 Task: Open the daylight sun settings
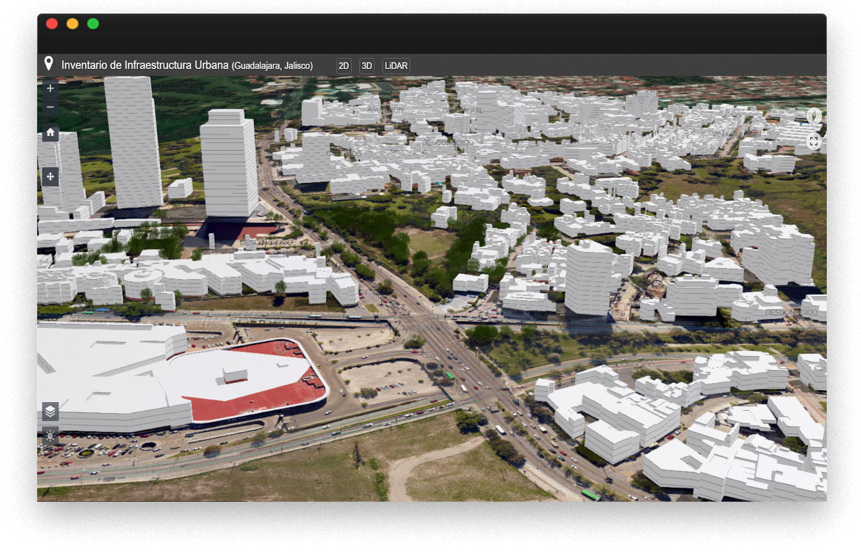50,436
